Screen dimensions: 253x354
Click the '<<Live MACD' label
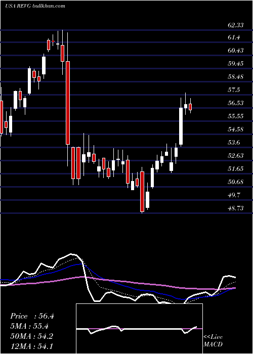click(213, 340)
